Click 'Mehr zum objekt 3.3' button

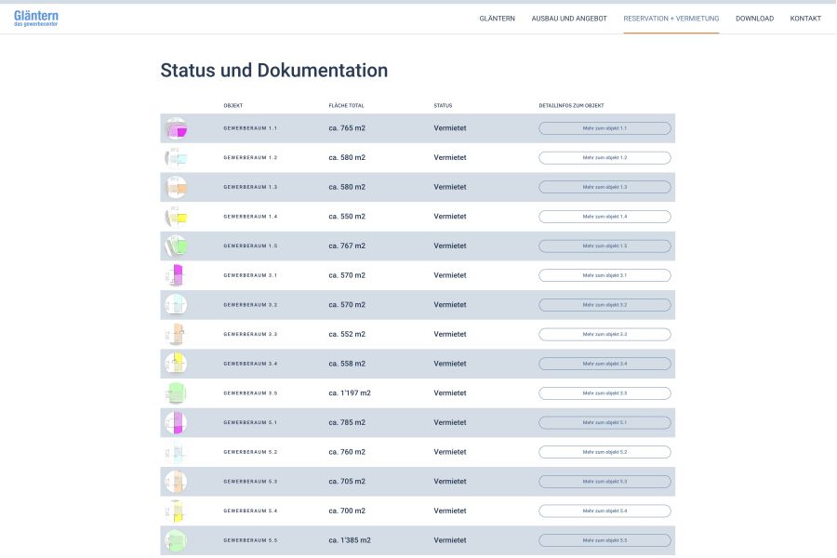pyautogui.click(x=604, y=334)
